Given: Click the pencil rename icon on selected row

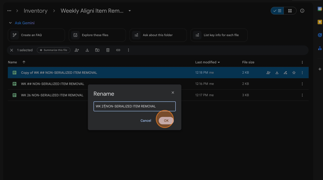Looking at the screenshot, I should pos(285,73).
